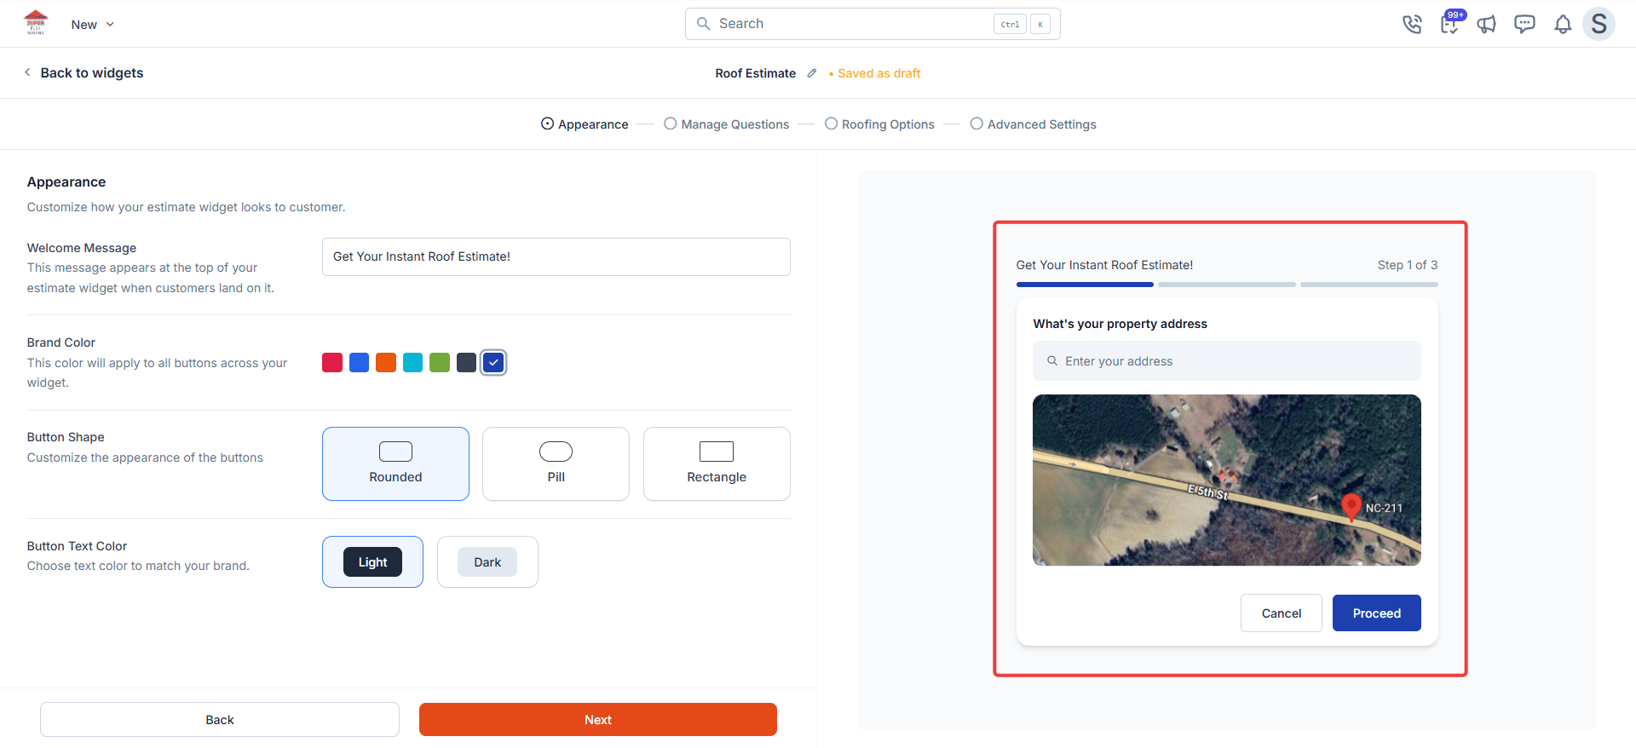Click the widget step progress bar

click(x=1227, y=285)
